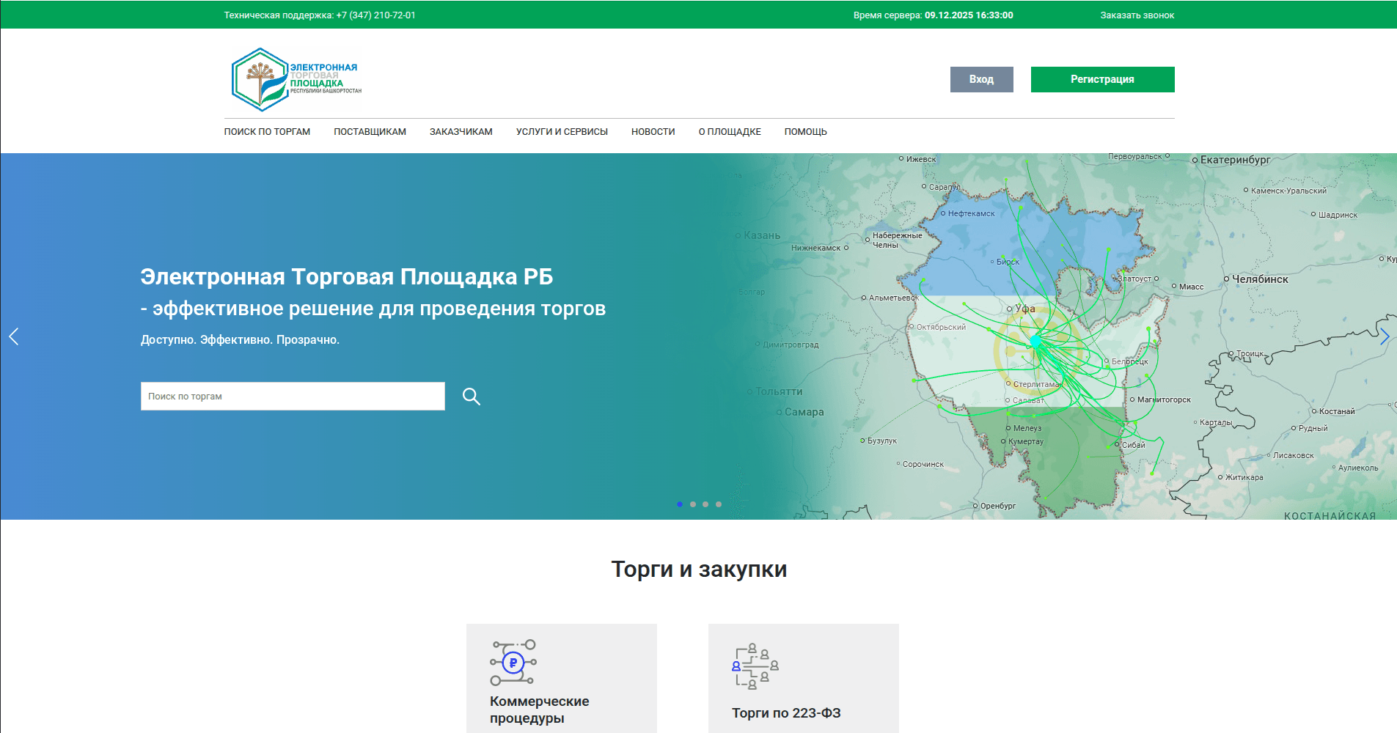
Task: Focus the Поиск по торгам input field
Action: pos(293,396)
